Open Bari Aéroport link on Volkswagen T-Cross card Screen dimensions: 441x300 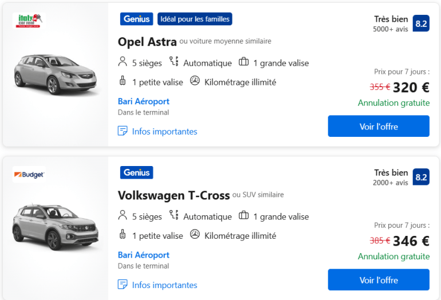[144, 255]
